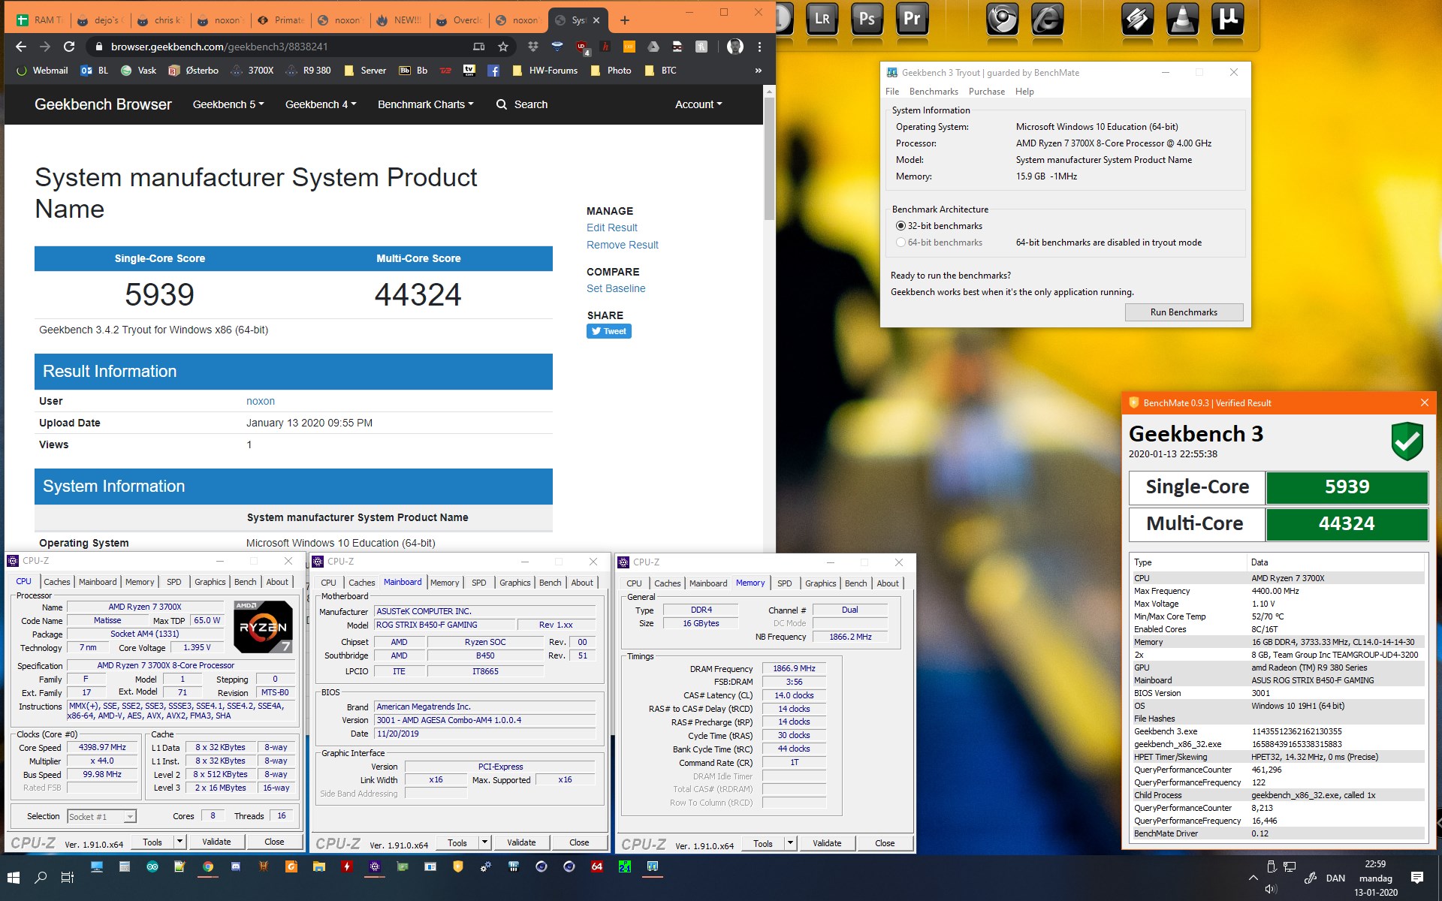The image size is (1442, 901).
Task: Click the volume speaker tray icon
Action: [1271, 889]
